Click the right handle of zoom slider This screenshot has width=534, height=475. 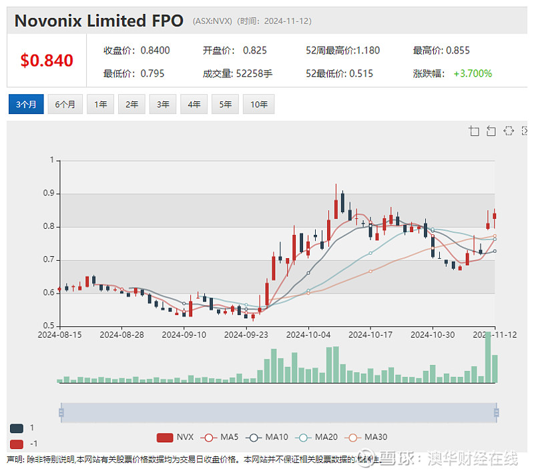point(496,413)
